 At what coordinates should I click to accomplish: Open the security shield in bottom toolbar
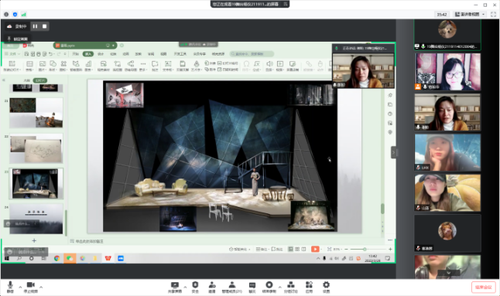195,287
